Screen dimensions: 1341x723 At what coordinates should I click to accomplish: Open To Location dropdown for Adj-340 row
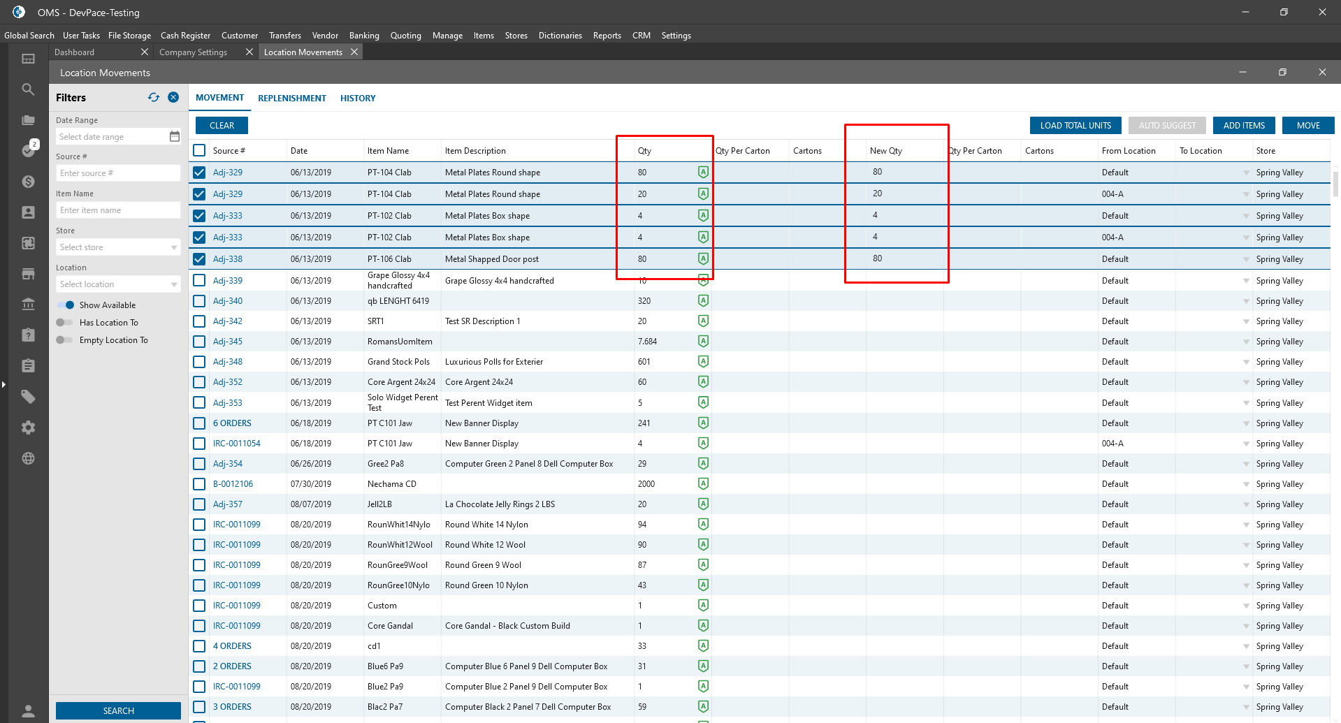click(x=1246, y=301)
